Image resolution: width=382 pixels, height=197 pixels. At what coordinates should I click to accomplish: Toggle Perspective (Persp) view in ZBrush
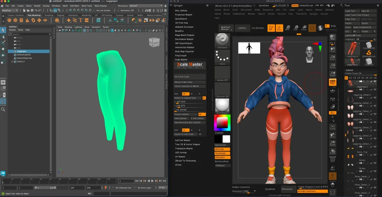(333, 82)
